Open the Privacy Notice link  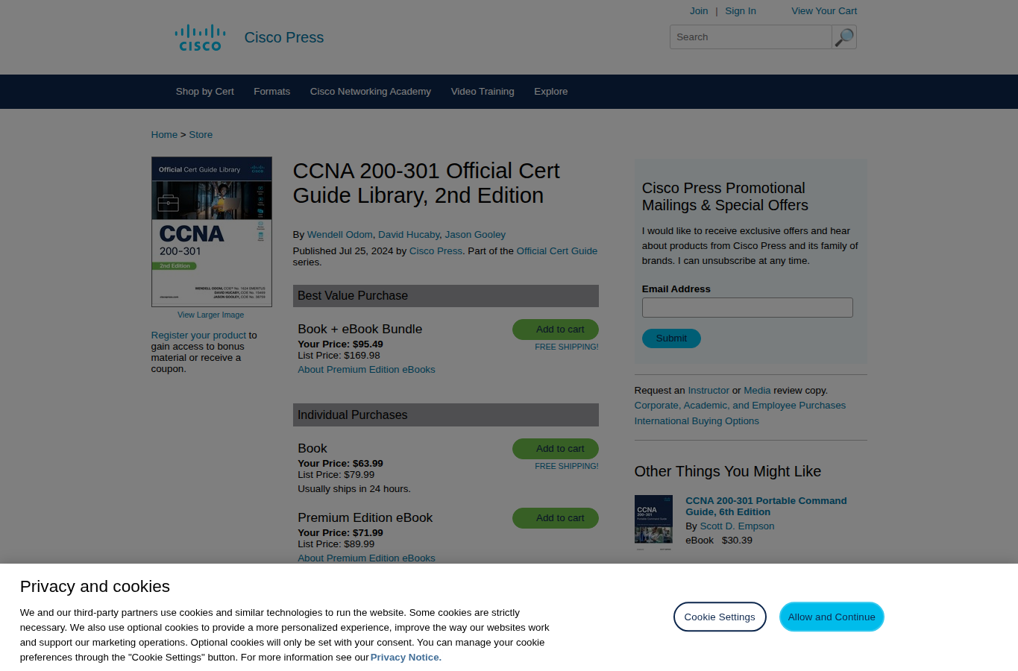tap(406, 658)
